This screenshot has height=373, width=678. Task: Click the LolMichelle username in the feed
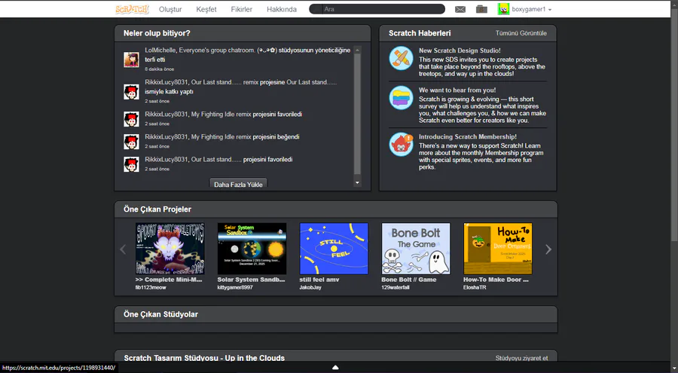pos(160,50)
